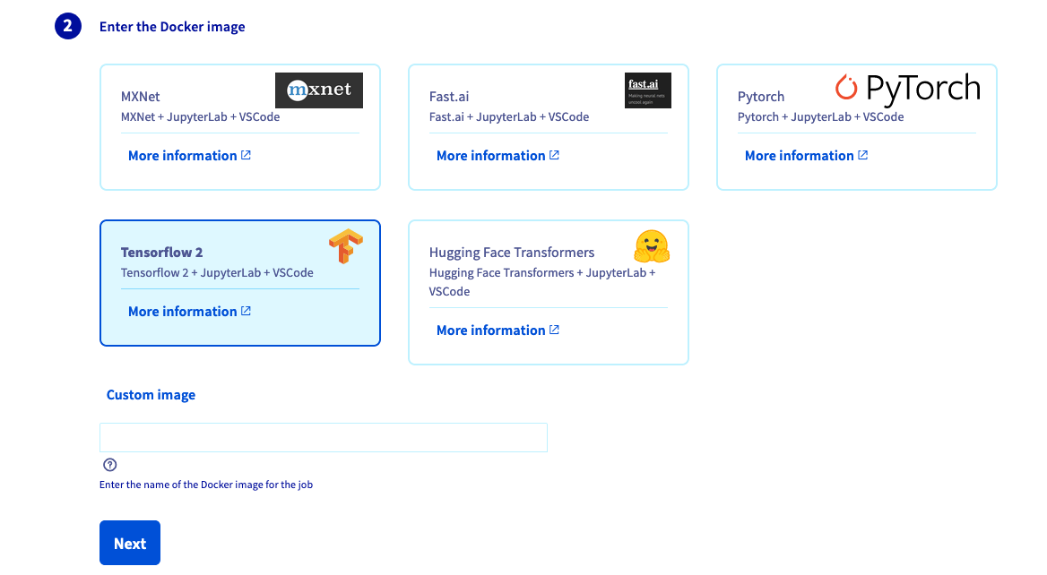Click the step 2 number badge
The width and height of the screenshot is (1047, 575).
pyautogui.click(x=68, y=27)
